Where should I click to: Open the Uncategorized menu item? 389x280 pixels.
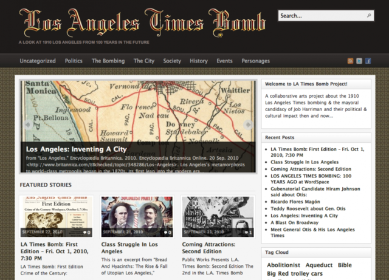pyautogui.click(x=38, y=61)
